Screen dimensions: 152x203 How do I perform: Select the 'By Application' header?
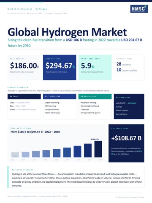tap(95, 96)
